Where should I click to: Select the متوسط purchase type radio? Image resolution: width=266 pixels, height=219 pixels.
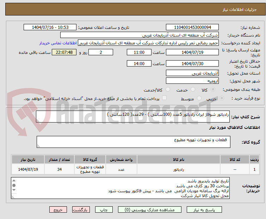(x=199, y=98)
